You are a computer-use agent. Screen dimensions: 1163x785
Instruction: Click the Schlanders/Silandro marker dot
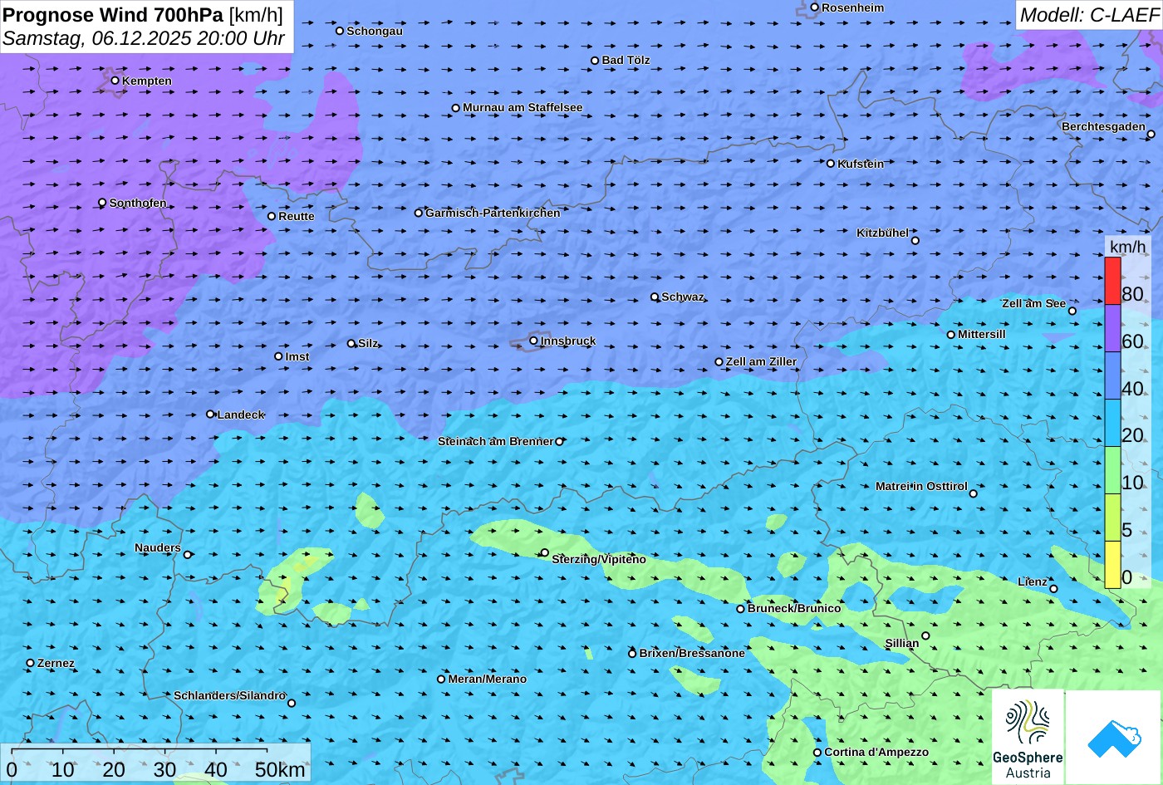(291, 703)
